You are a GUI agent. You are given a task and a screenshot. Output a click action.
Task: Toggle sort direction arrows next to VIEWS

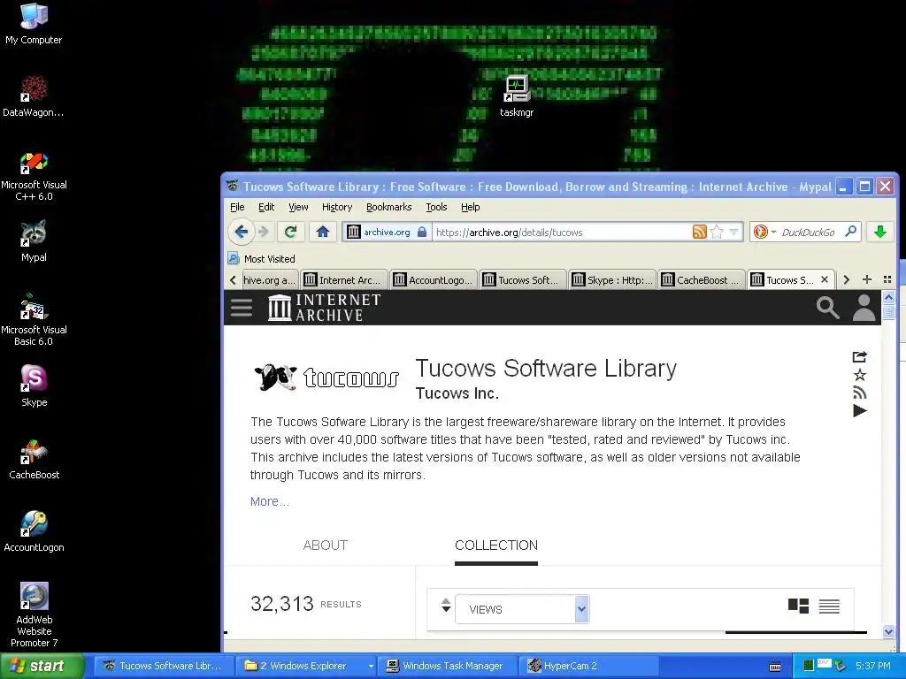click(x=446, y=605)
